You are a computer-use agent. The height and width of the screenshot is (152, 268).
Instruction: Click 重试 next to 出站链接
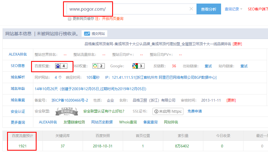(x=208, y=66)
